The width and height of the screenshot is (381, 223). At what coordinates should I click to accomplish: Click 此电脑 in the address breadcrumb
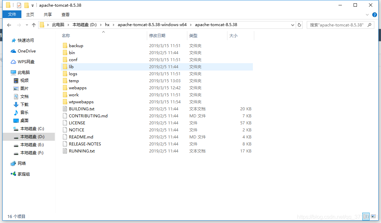coord(58,25)
